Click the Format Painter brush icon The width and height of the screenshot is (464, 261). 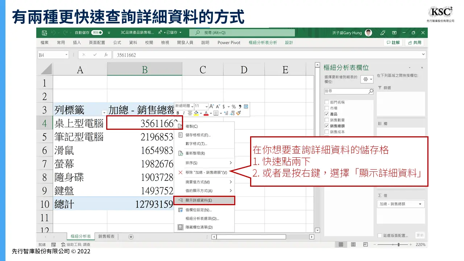pos(239,113)
